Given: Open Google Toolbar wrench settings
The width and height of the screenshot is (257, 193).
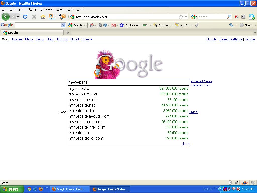Looking at the screenshot, I should (x=231, y=25).
